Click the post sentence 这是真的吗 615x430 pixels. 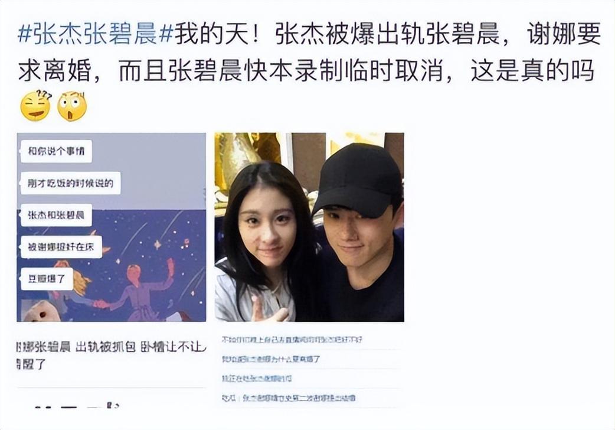[x=532, y=71]
